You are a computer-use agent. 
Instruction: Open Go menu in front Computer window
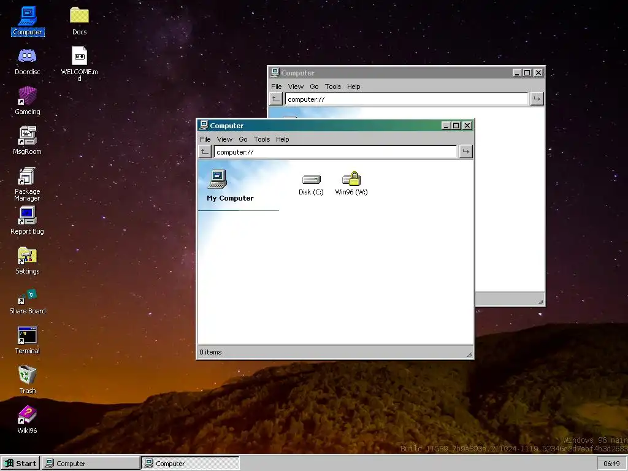tap(243, 139)
